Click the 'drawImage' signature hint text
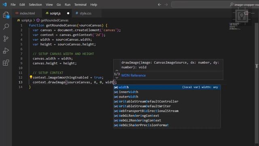Image resolution: width=259 pixels, height=146 pixels. 170,65
